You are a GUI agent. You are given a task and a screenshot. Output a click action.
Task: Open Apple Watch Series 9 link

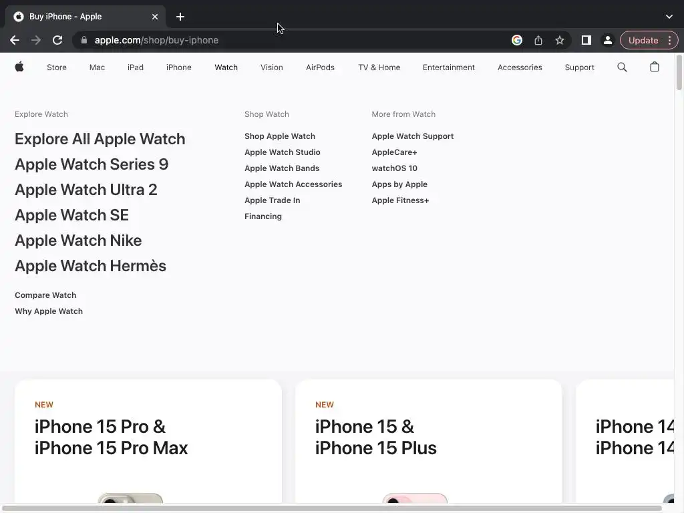tap(92, 164)
